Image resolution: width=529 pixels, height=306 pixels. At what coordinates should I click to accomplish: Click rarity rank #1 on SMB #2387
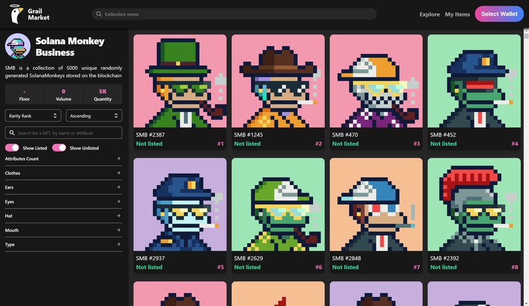click(221, 143)
